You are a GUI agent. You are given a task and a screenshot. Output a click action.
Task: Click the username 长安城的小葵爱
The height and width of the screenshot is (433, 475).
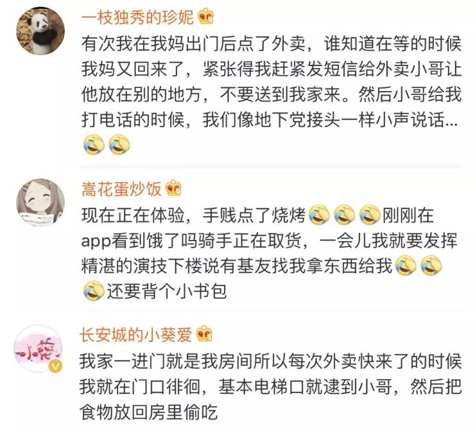tap(136, 335)
